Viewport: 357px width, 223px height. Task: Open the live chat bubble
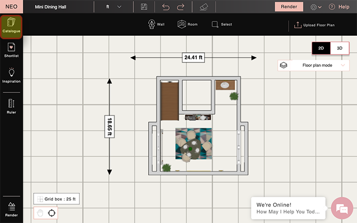342,209
